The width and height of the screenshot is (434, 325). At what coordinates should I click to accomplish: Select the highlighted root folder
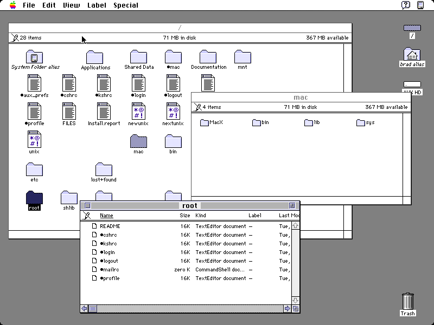tap(34, 198)
